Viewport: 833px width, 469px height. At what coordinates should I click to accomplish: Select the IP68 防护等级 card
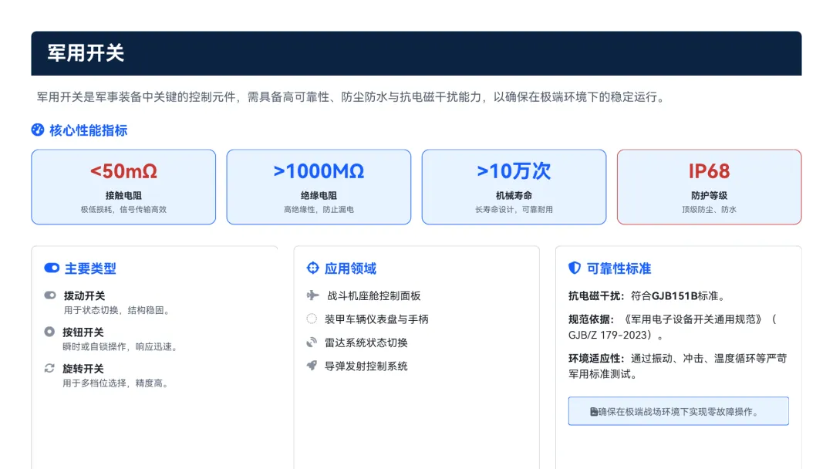point(710,187)
